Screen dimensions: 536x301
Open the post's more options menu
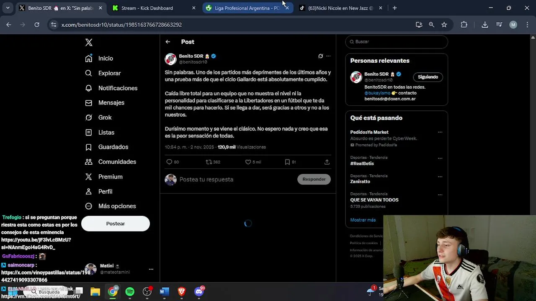328,56
